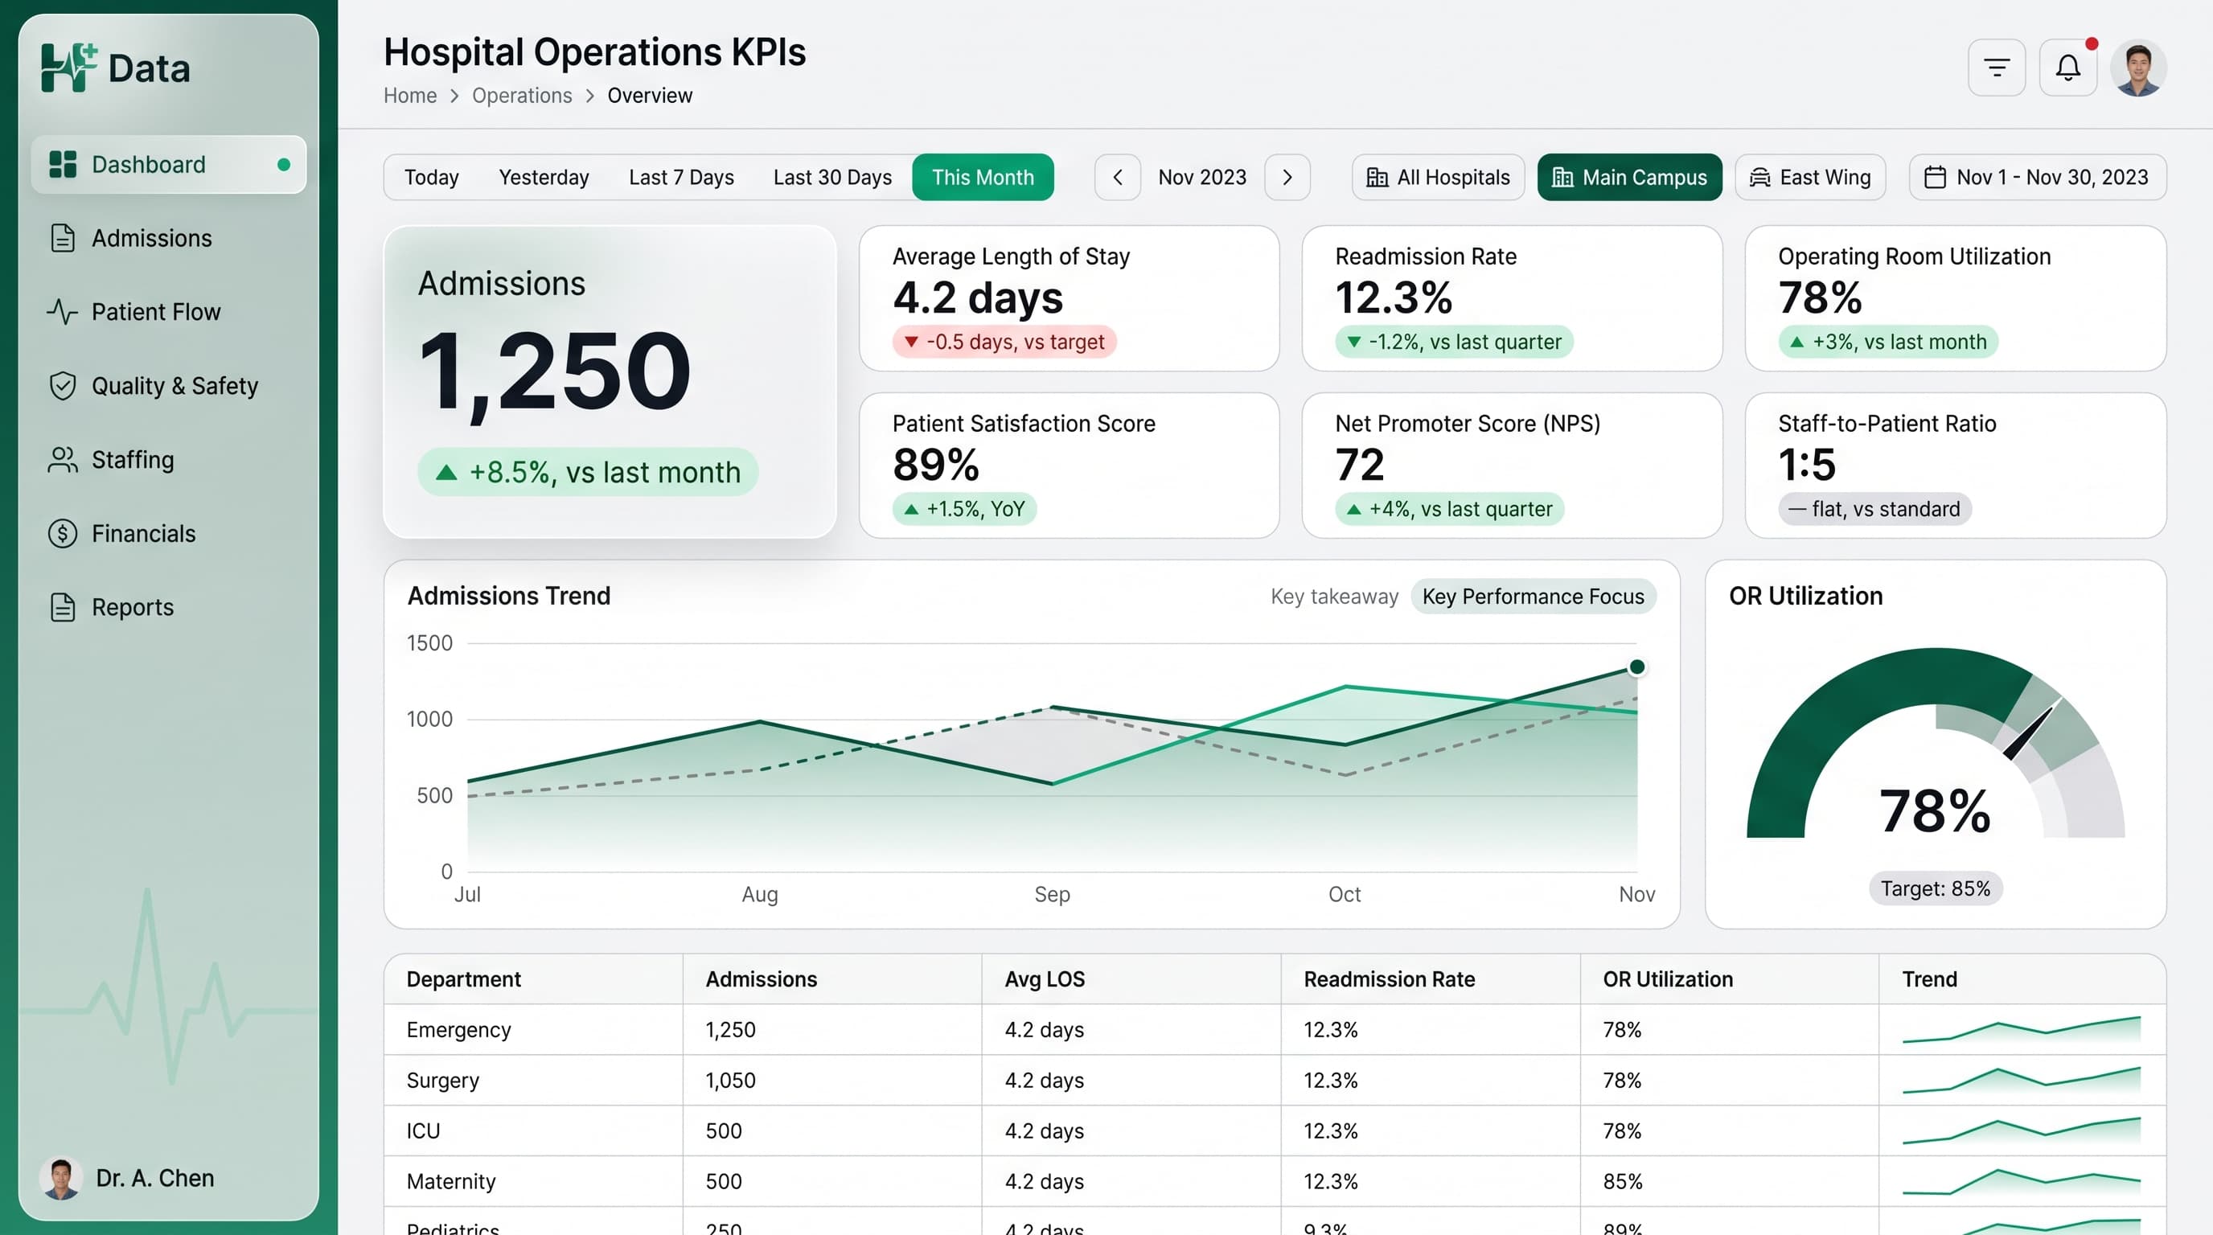This screenshot has height=1235, width=2213.
Task: Open the Readmission Rate card
Action: click(1512, 298)
